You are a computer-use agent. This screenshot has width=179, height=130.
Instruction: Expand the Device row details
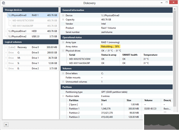click(x=63, y=15)
